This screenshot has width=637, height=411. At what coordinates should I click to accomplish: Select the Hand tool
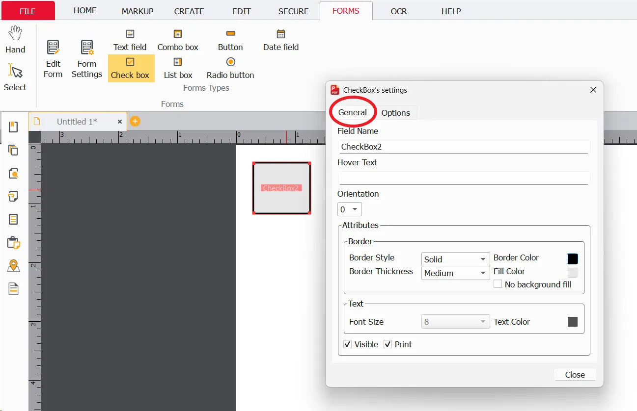(15, 40)
